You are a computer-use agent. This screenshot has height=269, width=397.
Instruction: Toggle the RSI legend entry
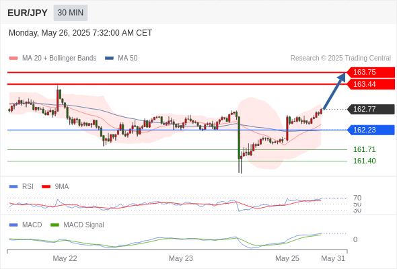click(x=22, y=186)
